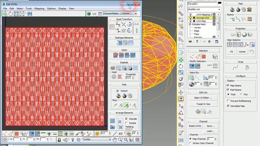Toggle Peel Seams display checkbox
The width and height of the screenshot is (260, 146).
click(228, 90)
